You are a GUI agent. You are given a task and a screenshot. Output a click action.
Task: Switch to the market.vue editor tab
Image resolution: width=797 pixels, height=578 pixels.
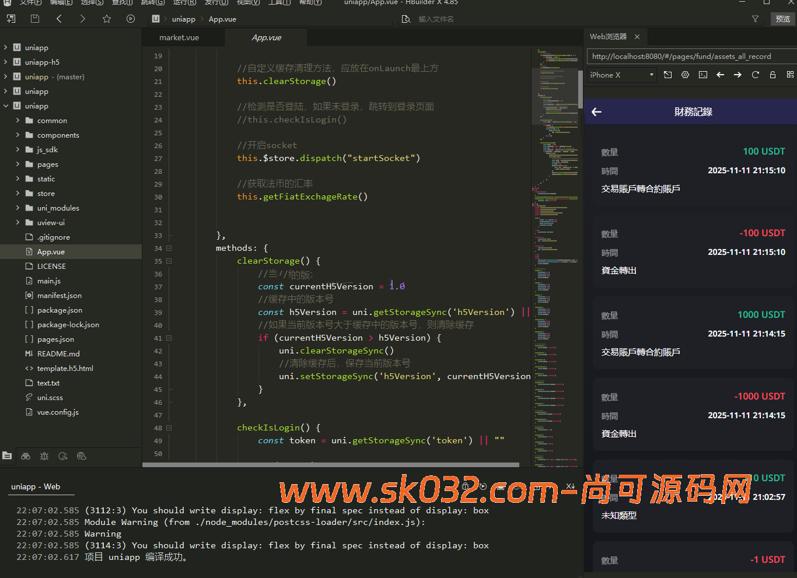tap(179, 37)
